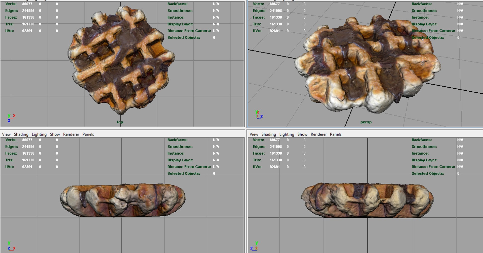Open the Panels menu in the lower-left panel
The image size is (483, 253).
[x=88, y=134]
